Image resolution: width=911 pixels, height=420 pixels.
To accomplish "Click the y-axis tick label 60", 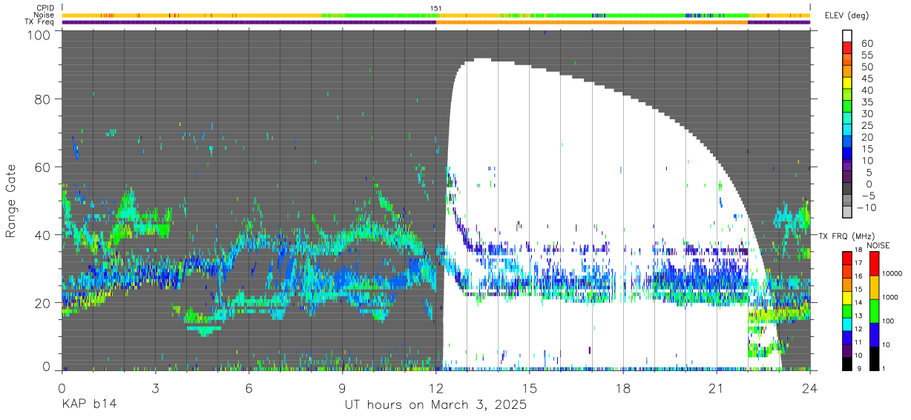I will pyautogui.click(x=42, y=167).
